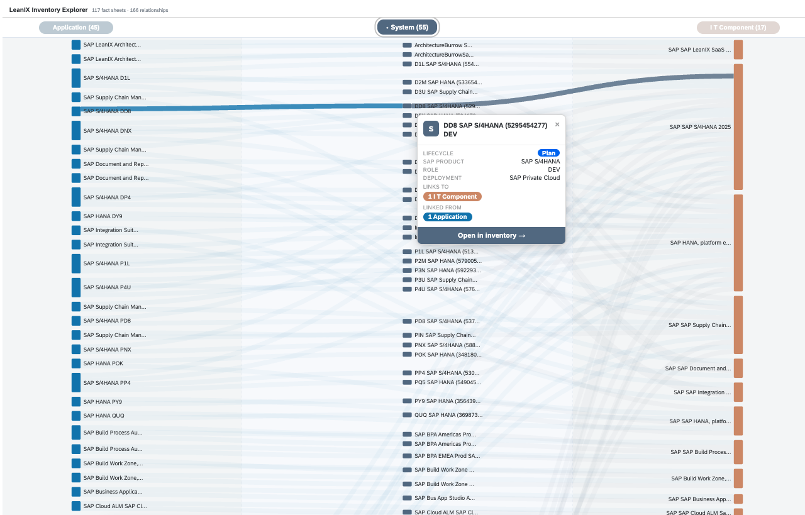Click the system node icon next to PIN SAP Supply Chain...
This screenshot has height=515, width=805.
[407, 335]
